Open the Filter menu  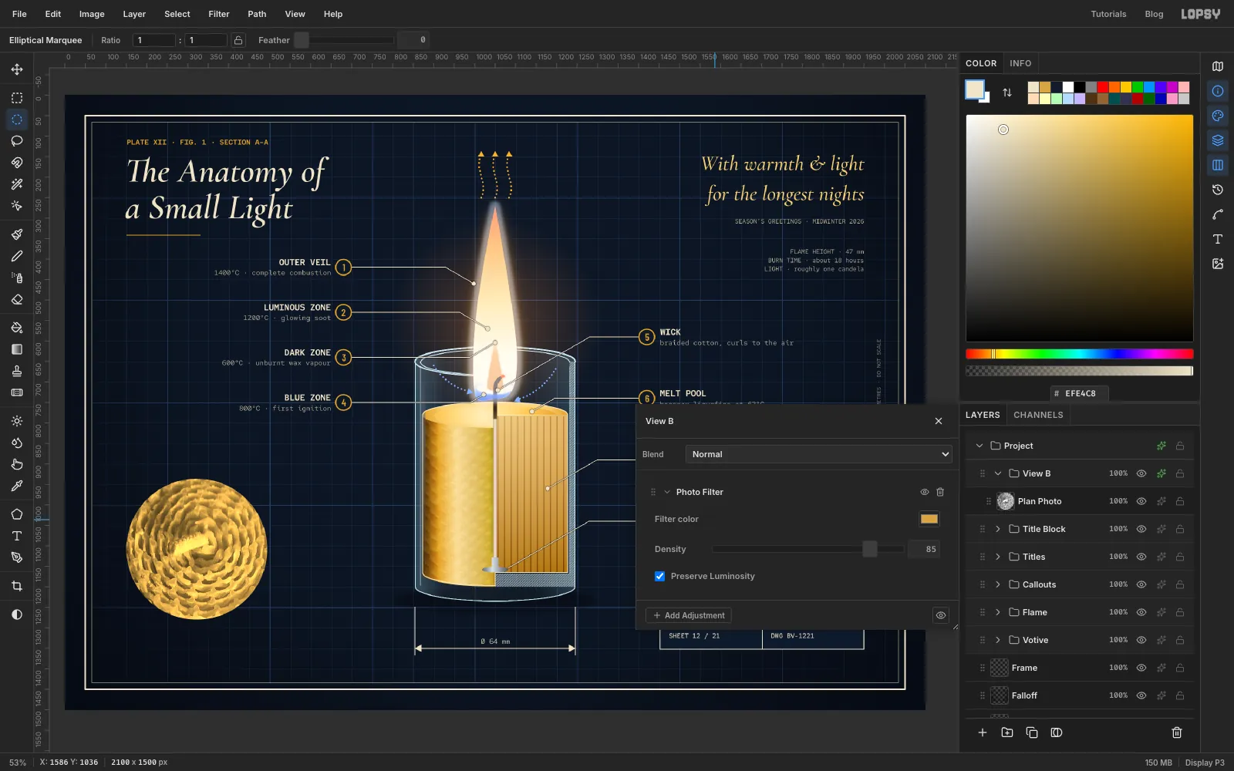(x=219, y=14)
